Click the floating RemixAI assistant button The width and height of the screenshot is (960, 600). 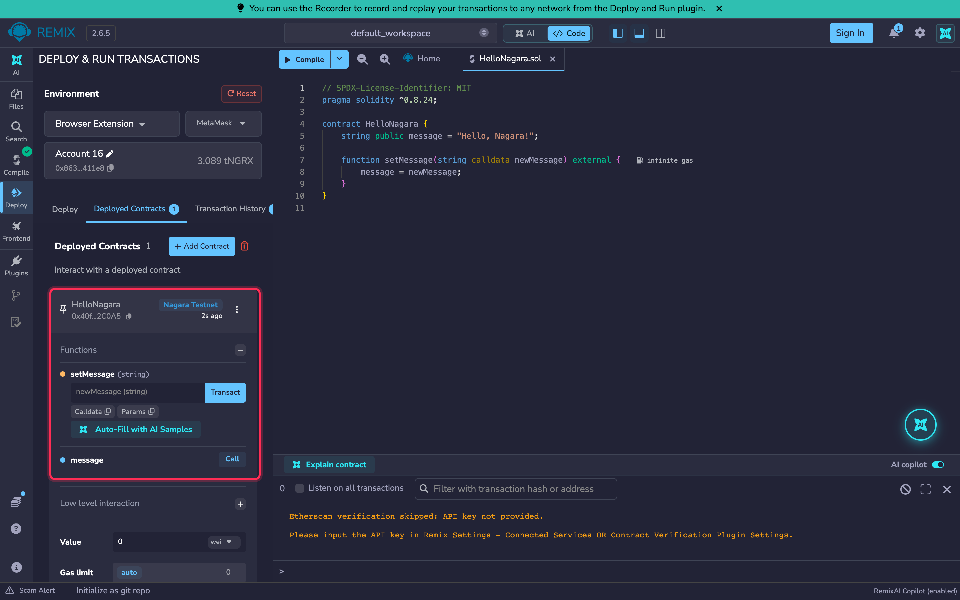[920, 425]
